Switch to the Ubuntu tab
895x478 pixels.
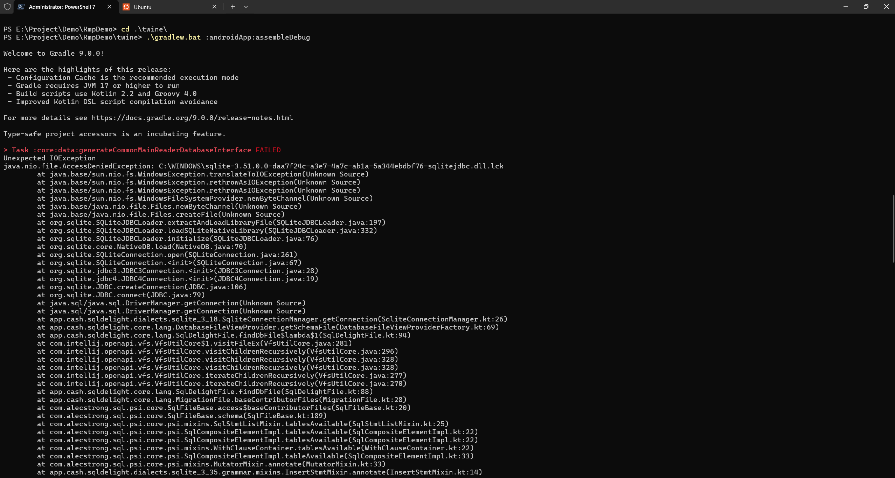[x=165, y=7]
